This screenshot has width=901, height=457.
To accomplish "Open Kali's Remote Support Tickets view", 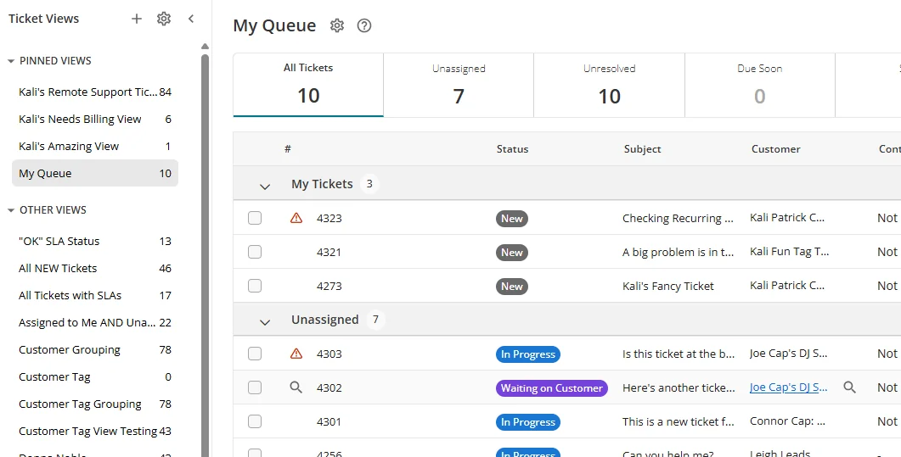I will click(x=95, y=92).
